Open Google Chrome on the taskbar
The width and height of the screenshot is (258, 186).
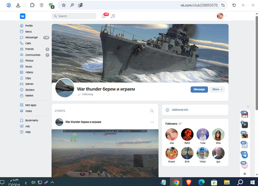pos(176,182)
